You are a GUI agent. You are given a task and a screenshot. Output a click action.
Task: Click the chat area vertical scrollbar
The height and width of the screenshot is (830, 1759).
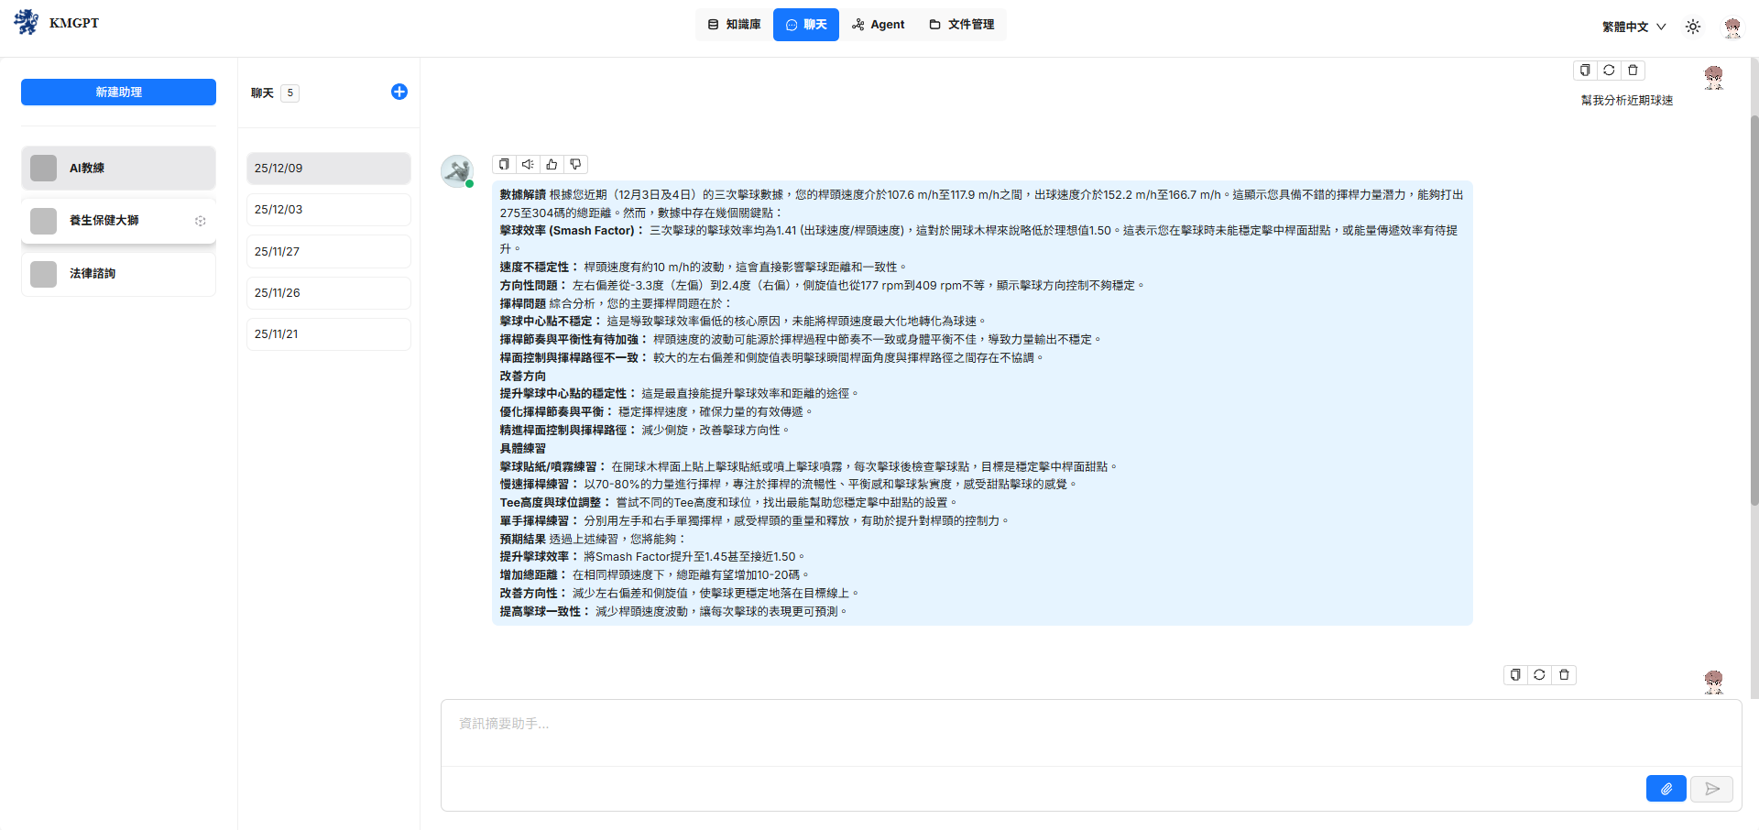(x=1754, y=311)
